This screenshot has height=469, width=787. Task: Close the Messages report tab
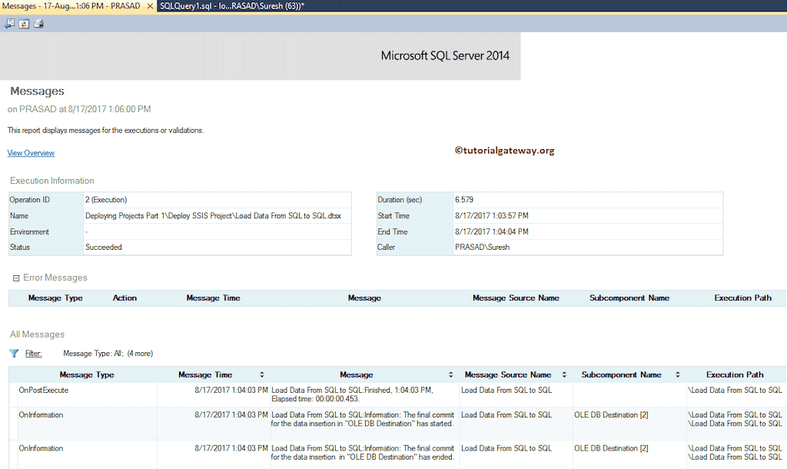(x=149, y=6)
